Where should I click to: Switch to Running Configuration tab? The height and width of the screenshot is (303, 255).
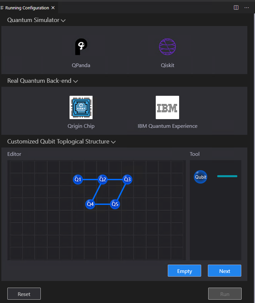click(27, 8)
